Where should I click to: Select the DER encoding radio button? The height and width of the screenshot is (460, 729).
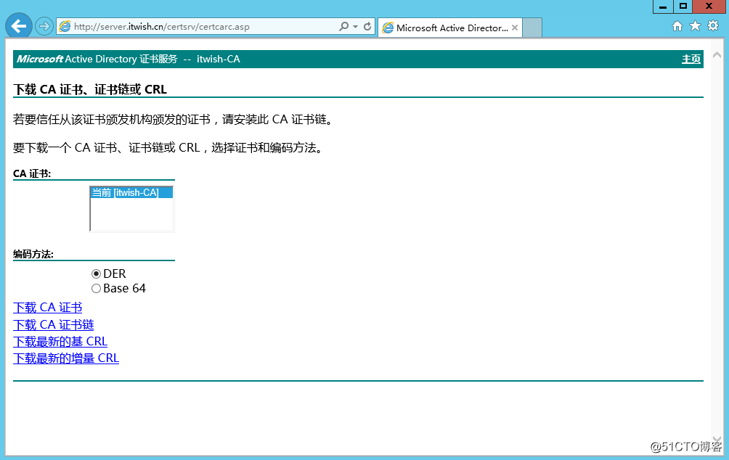pos(97,274)
